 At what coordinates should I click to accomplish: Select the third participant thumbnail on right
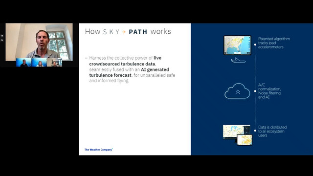click(x=54, y=63)
